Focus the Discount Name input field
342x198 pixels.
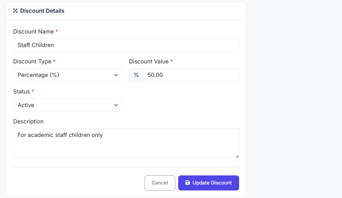point(126,45)
